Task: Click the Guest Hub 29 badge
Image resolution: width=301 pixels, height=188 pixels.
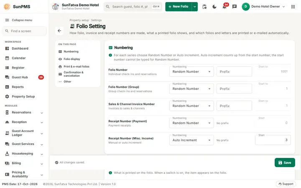Action: pos(41,77)
